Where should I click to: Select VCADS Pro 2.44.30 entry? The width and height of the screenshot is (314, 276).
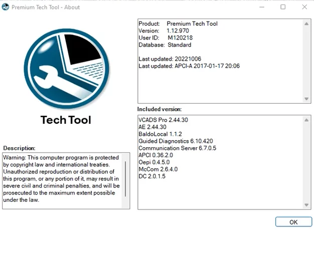click(163, 120)
